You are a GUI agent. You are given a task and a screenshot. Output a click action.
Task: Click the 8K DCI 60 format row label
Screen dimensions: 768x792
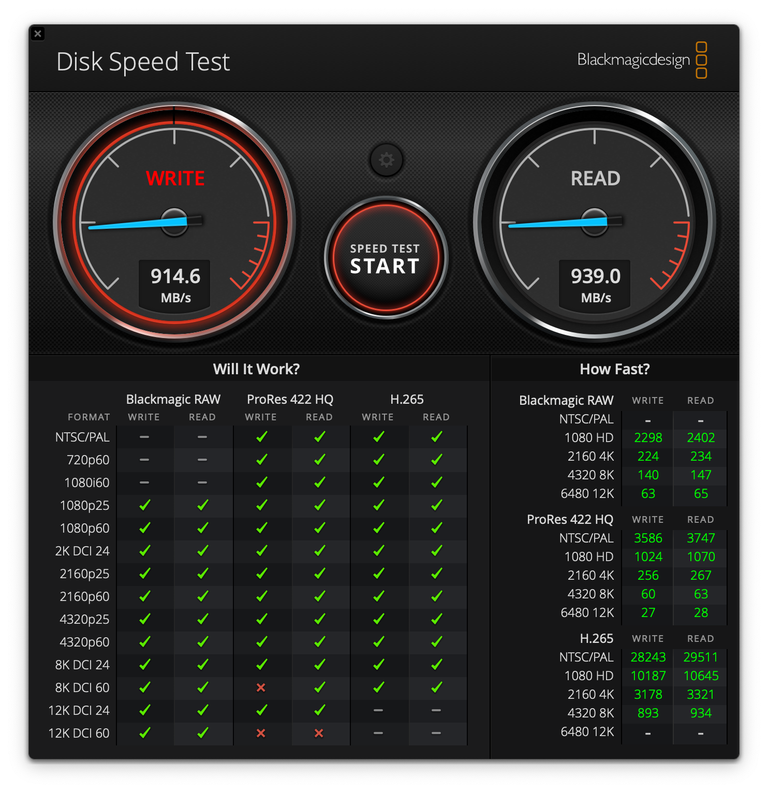coord(82,688)
